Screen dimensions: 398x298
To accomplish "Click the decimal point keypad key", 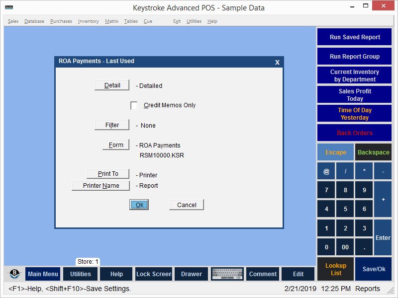I will click(x=364, y=247).
